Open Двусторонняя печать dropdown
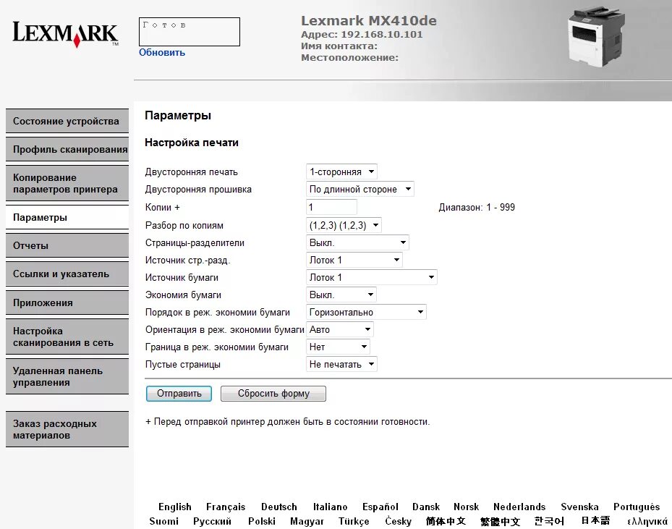Viewport: 672px width, 529px height. pos(341,172)
